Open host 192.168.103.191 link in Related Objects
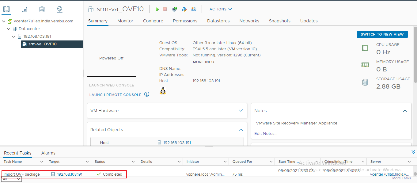The width and height of the screenshot is (417, 183). click(x=177, y=143)
